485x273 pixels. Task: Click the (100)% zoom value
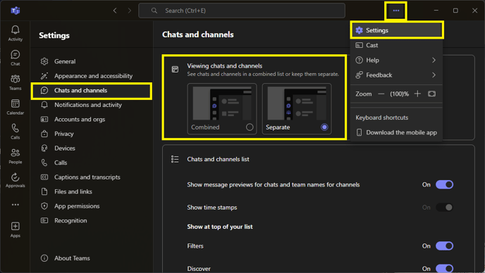click(x=399, y=94)
